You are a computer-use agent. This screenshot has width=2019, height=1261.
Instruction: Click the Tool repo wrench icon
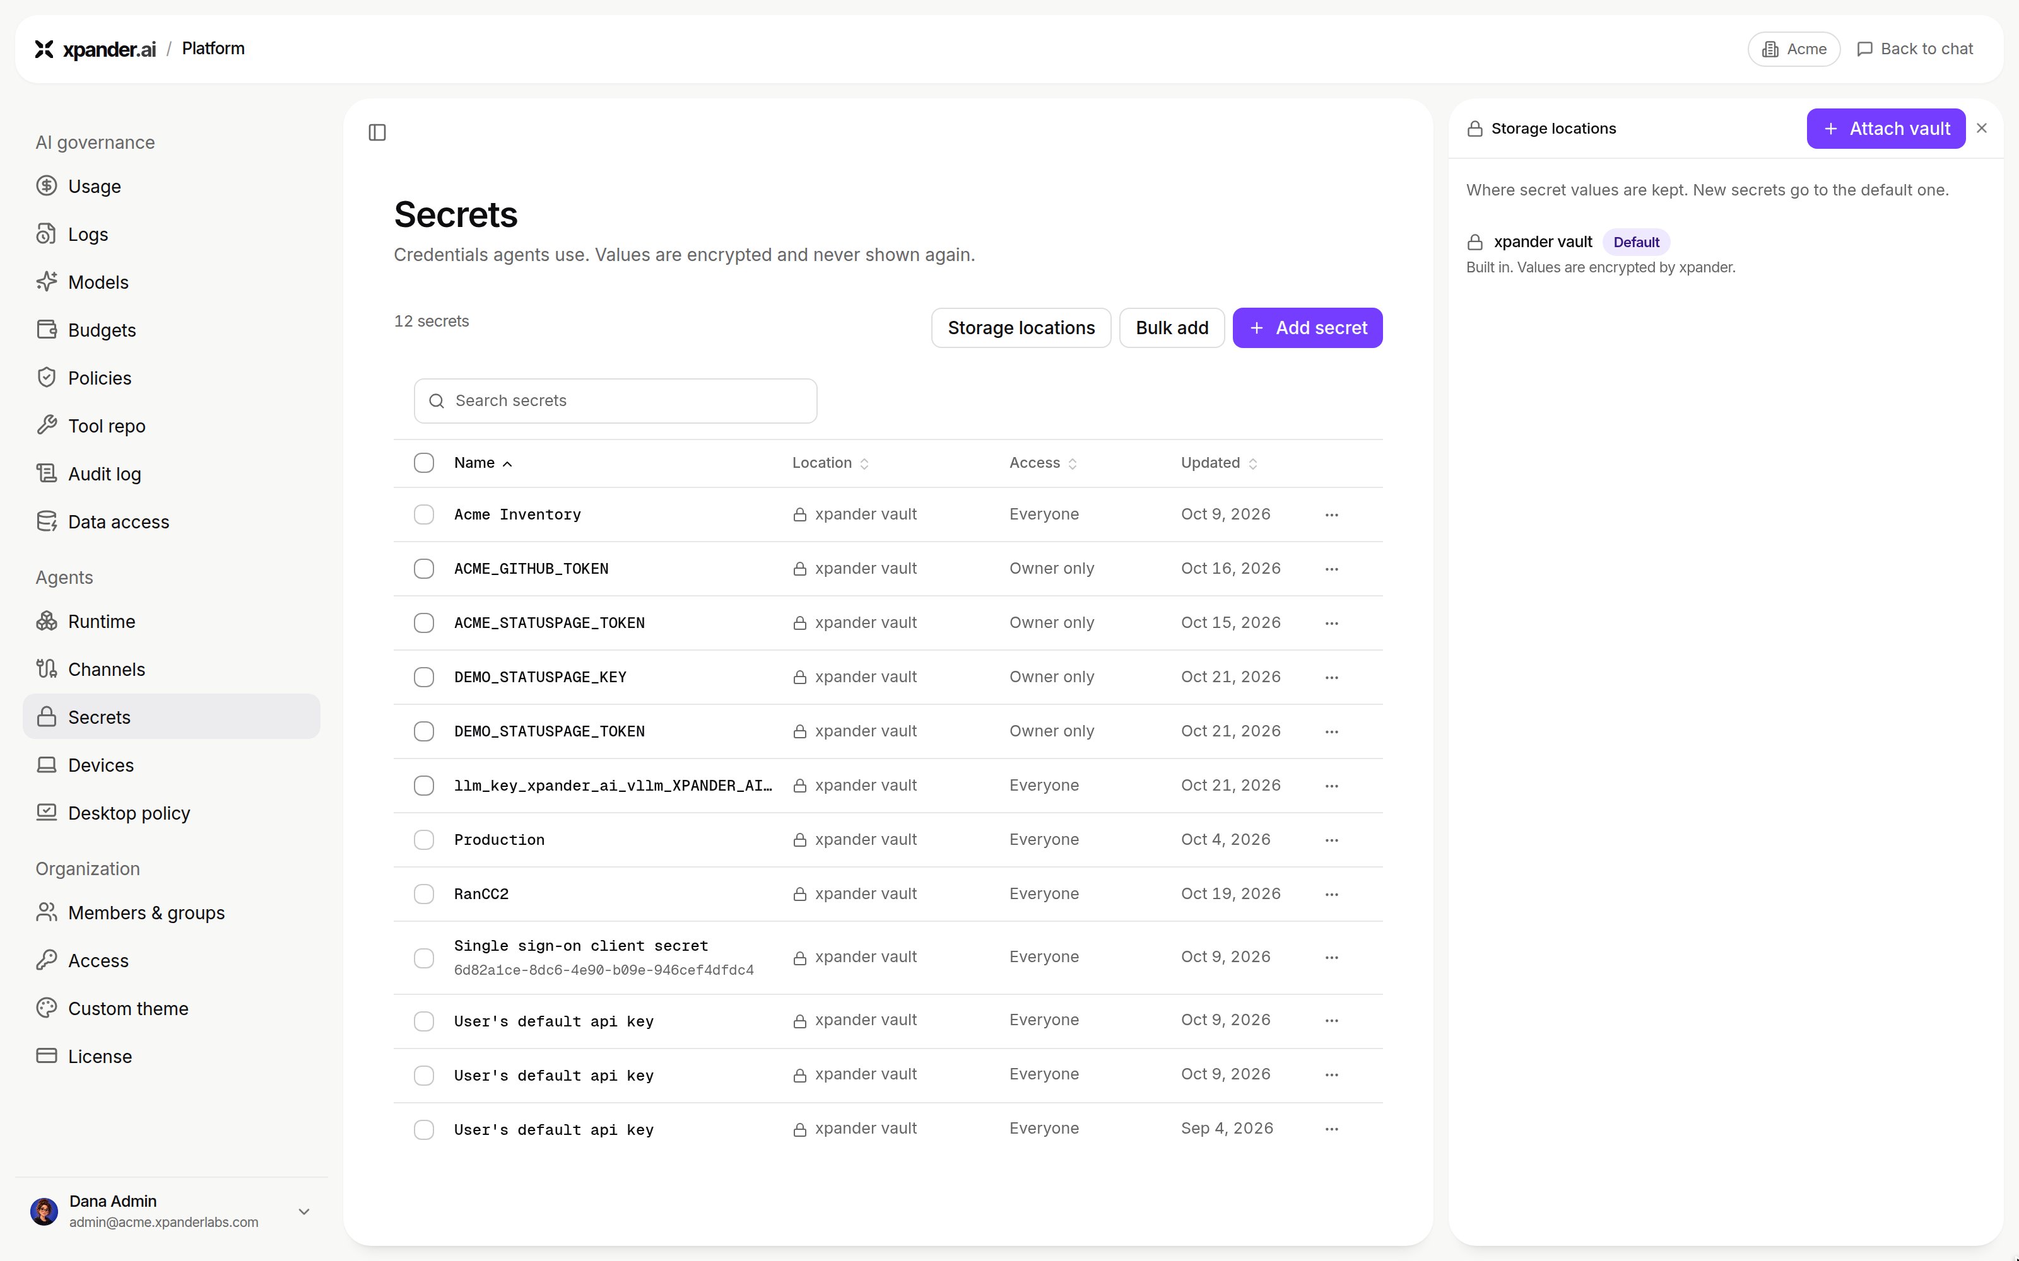pos(47,426)
